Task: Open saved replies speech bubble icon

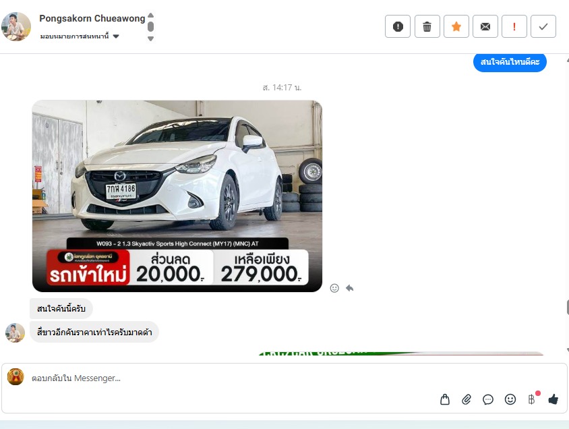Action: [x=488, y=399]
